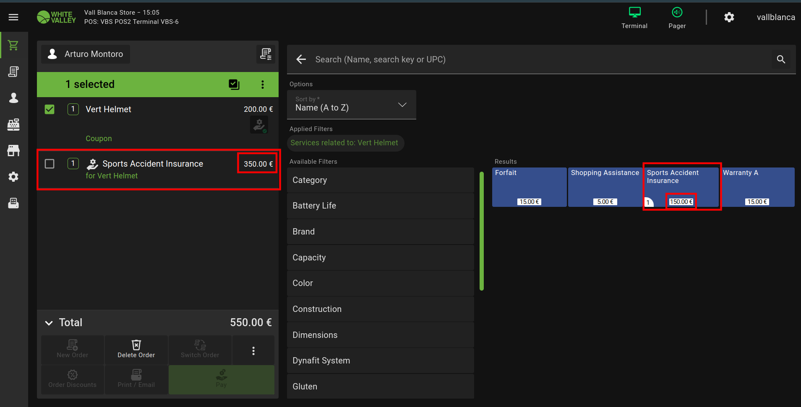This screenshot has width=801, height=407.
Task: Click the search magnifier icon
Action: (780, 59)
